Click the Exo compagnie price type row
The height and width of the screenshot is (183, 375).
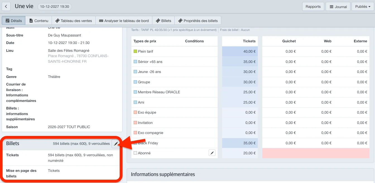[x=174, y=133]
